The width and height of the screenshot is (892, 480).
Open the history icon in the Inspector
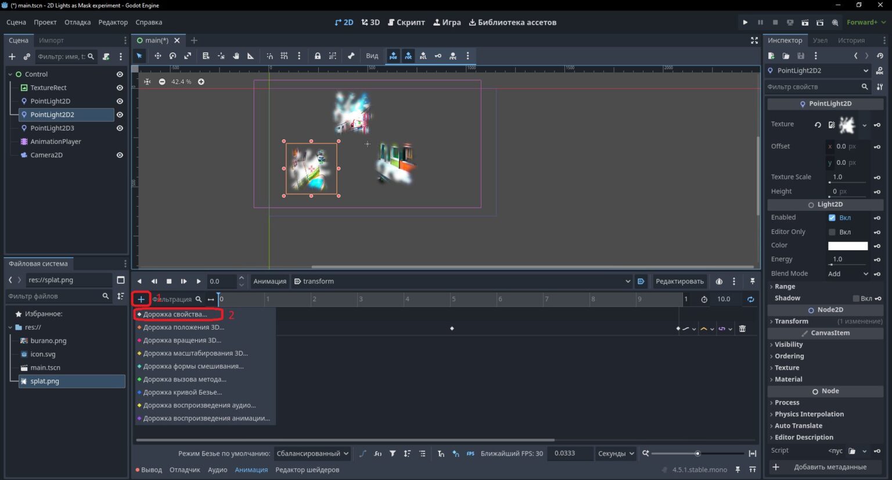point(880,56)
